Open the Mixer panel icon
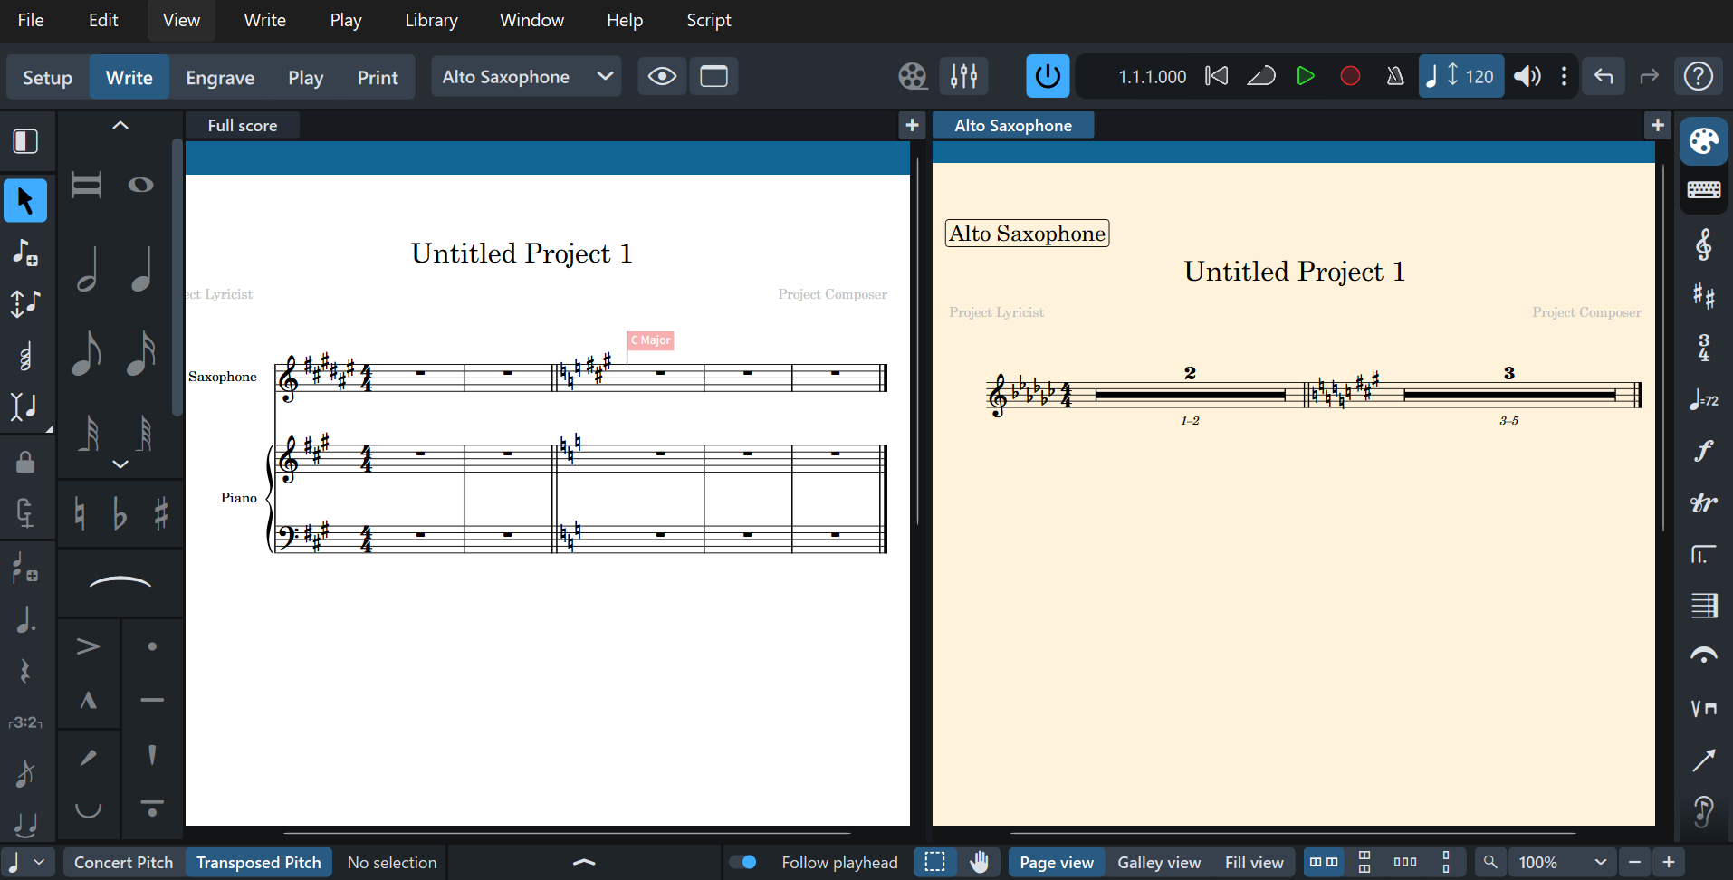This screenshot has width=1733, height=880. [x=963, y=76]
